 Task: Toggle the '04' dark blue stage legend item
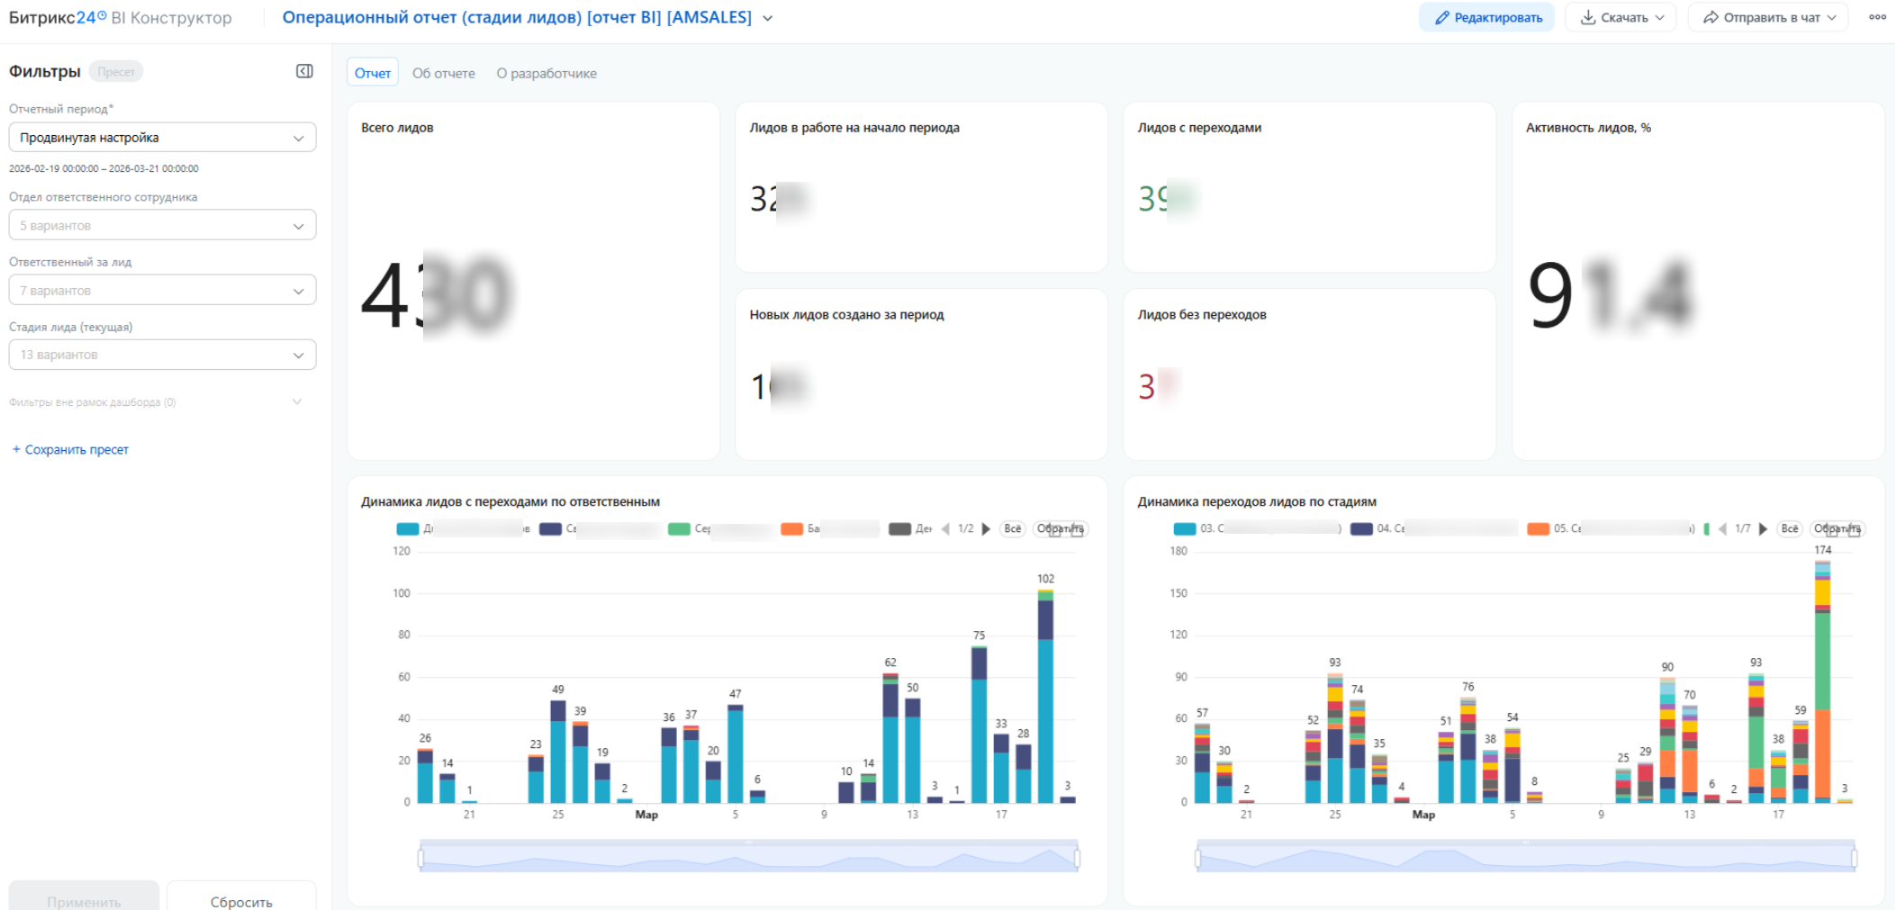point(1433,529)
